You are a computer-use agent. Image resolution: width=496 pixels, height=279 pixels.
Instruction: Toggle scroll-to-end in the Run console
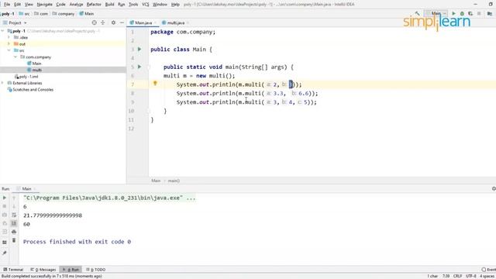(x=14, y=223)
